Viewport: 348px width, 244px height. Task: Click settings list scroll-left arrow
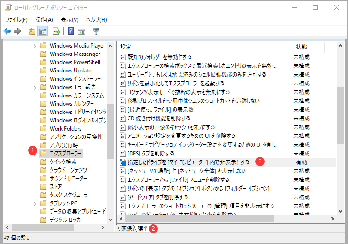click(121, 219)
